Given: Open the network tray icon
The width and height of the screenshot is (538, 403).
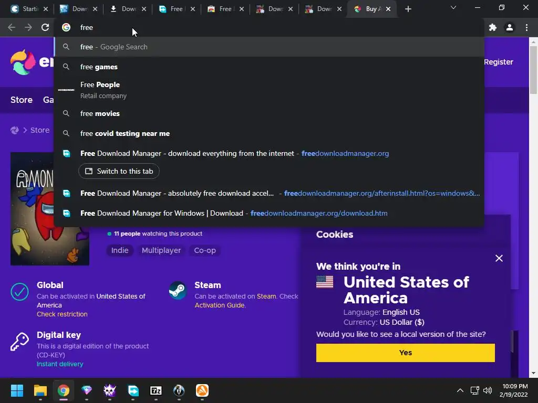Looking at the screenshot, I should [x=474, y=390].
